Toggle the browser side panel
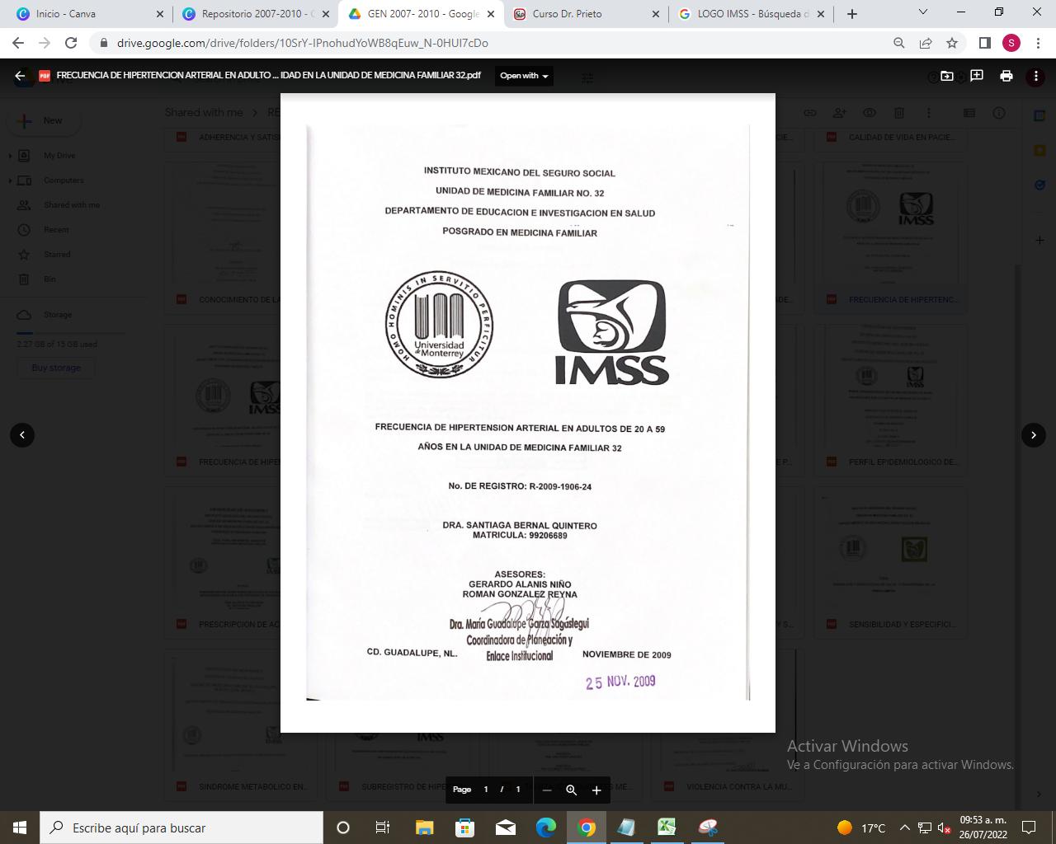Screen dimensions: 1056x844 [x=985, y=43]
